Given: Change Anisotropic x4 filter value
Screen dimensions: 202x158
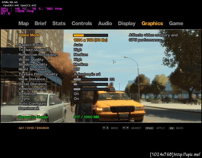Looking at the screenshot, I should (x=87, y=74).
